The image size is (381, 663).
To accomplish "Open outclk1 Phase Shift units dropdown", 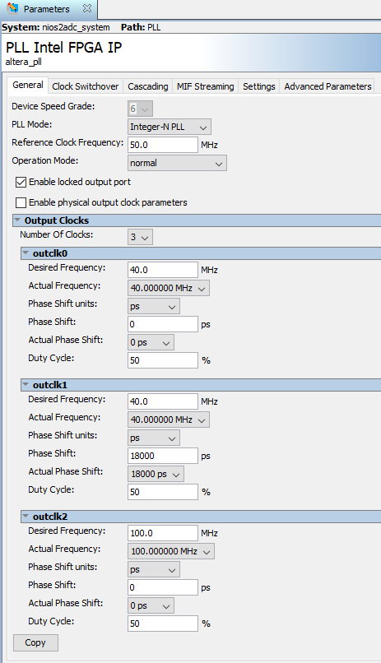I will (x=154, y=438).
